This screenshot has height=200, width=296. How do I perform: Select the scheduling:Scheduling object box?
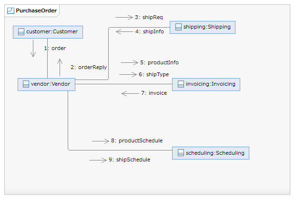tap(210, 153)
